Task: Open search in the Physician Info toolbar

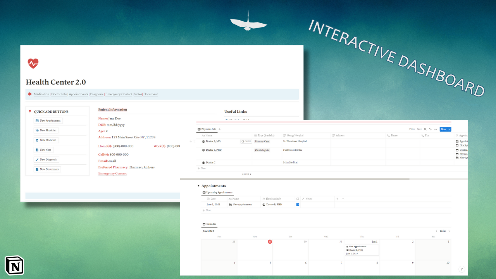Action: 425,129
